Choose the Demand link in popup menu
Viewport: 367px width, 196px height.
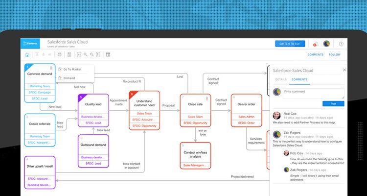(x=69, y=78)
